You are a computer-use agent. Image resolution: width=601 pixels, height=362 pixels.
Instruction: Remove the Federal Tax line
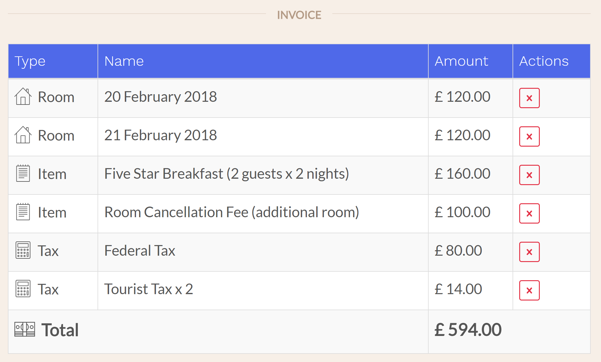(529, 252)
